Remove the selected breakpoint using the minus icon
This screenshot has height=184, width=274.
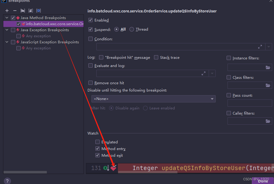click(15, 10)
